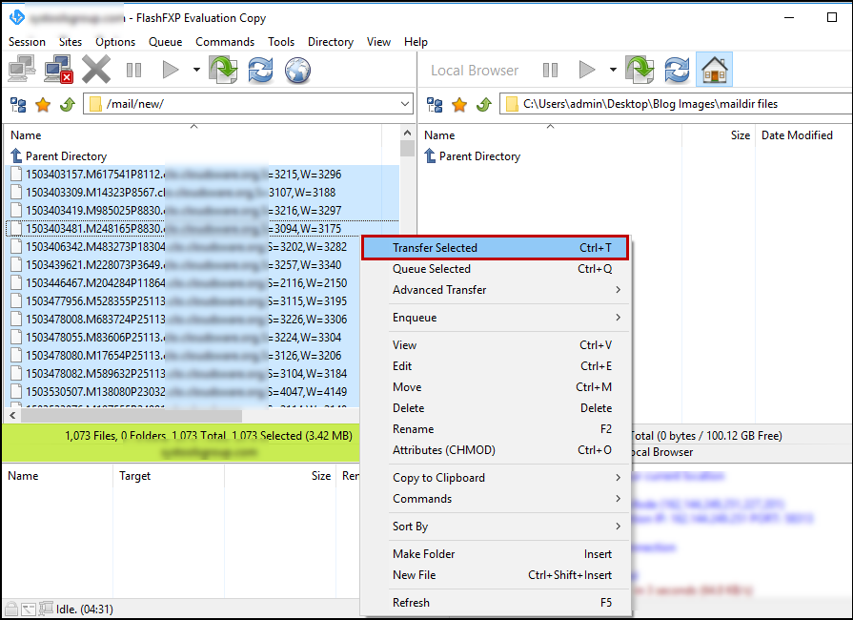Screen dimensions: 853x620
Task: Choose Make Folder from the context menu
Action: point(495,554)
